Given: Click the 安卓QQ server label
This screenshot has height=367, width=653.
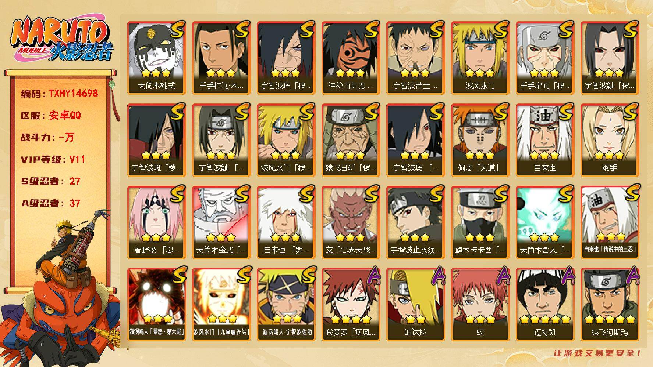Looking at the screenshot, I should (x=65, y=115).
